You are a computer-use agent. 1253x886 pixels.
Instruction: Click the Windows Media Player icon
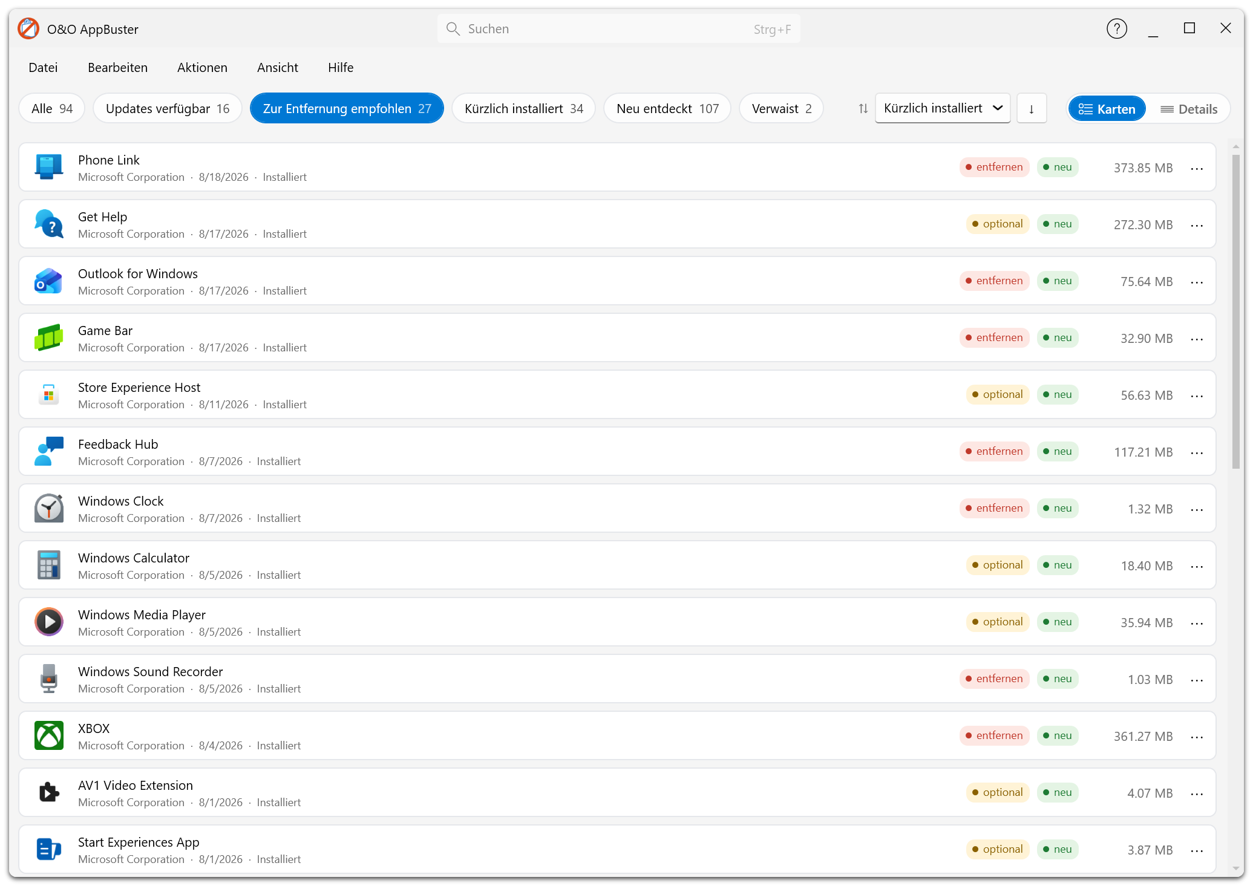[x=49, y=622]
